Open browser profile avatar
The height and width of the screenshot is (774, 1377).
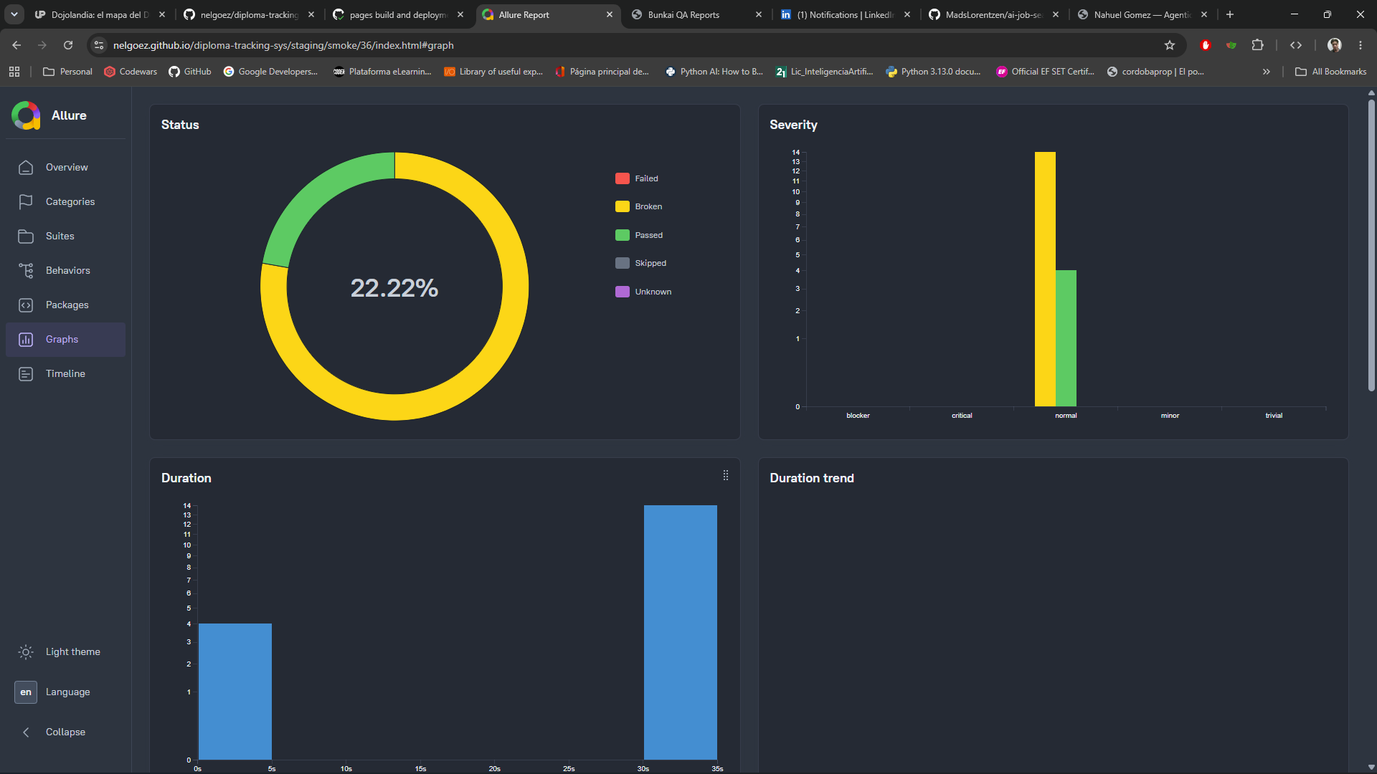[x=1335, y=45]
